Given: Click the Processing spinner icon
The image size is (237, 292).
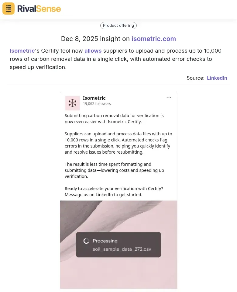Looking at the screenshot, I should click(86, 241).
